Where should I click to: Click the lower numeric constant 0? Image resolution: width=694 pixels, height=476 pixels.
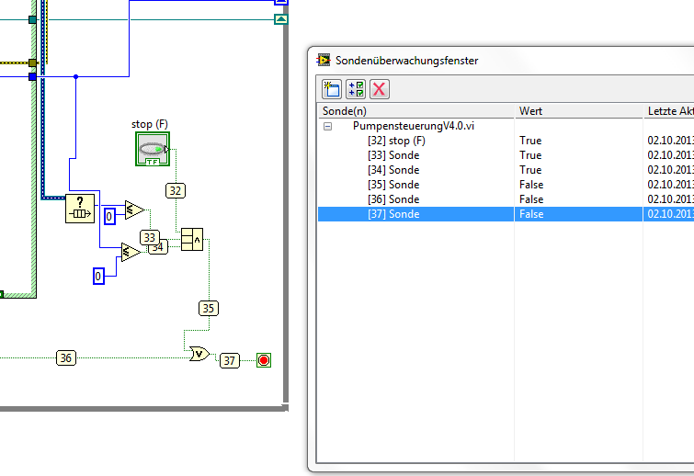(98, 277)
